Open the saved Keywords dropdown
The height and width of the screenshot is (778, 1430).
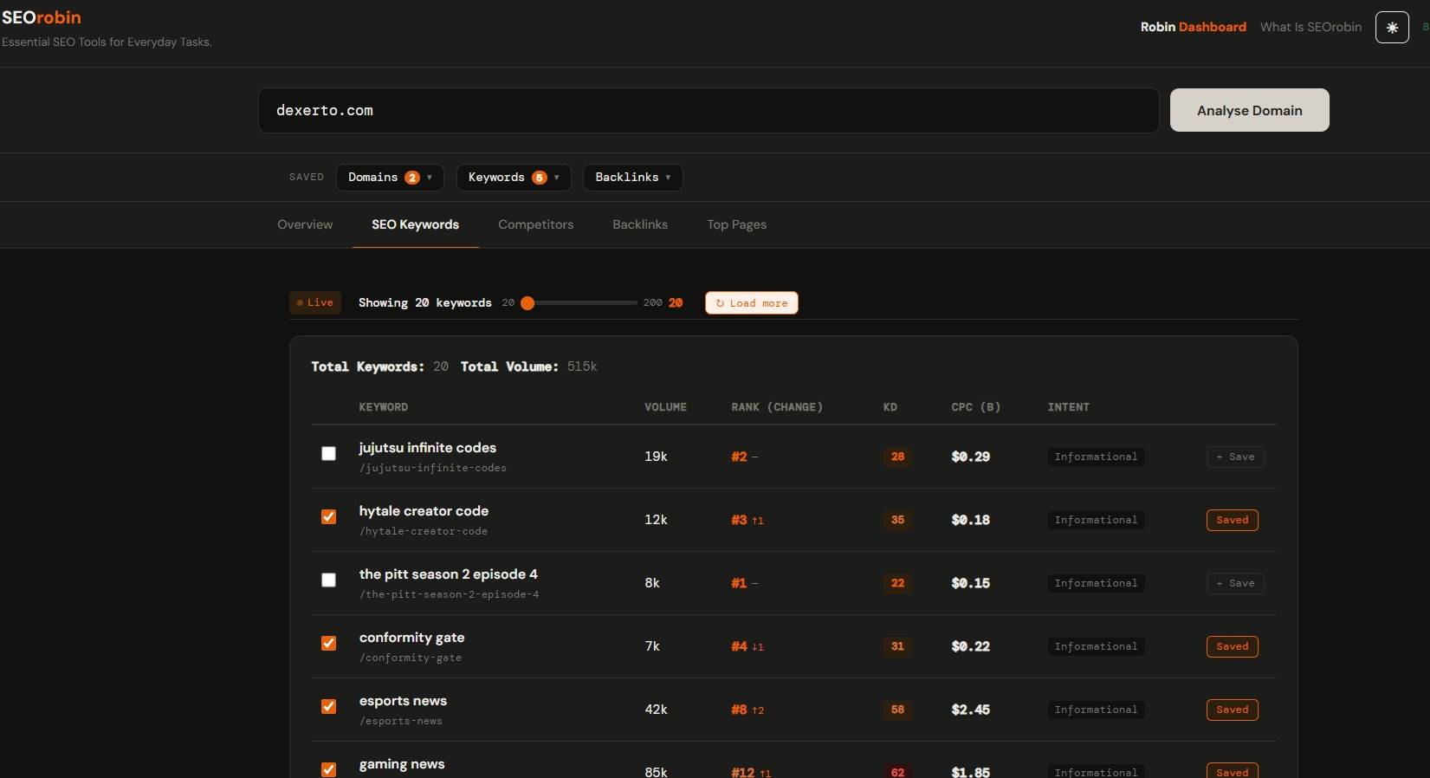coord(513,178)
